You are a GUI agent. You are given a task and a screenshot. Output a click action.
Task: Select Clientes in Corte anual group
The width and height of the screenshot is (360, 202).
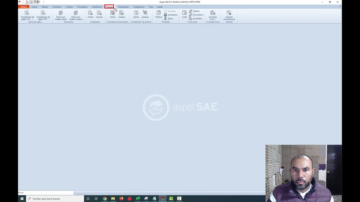[x=194, y=11]
